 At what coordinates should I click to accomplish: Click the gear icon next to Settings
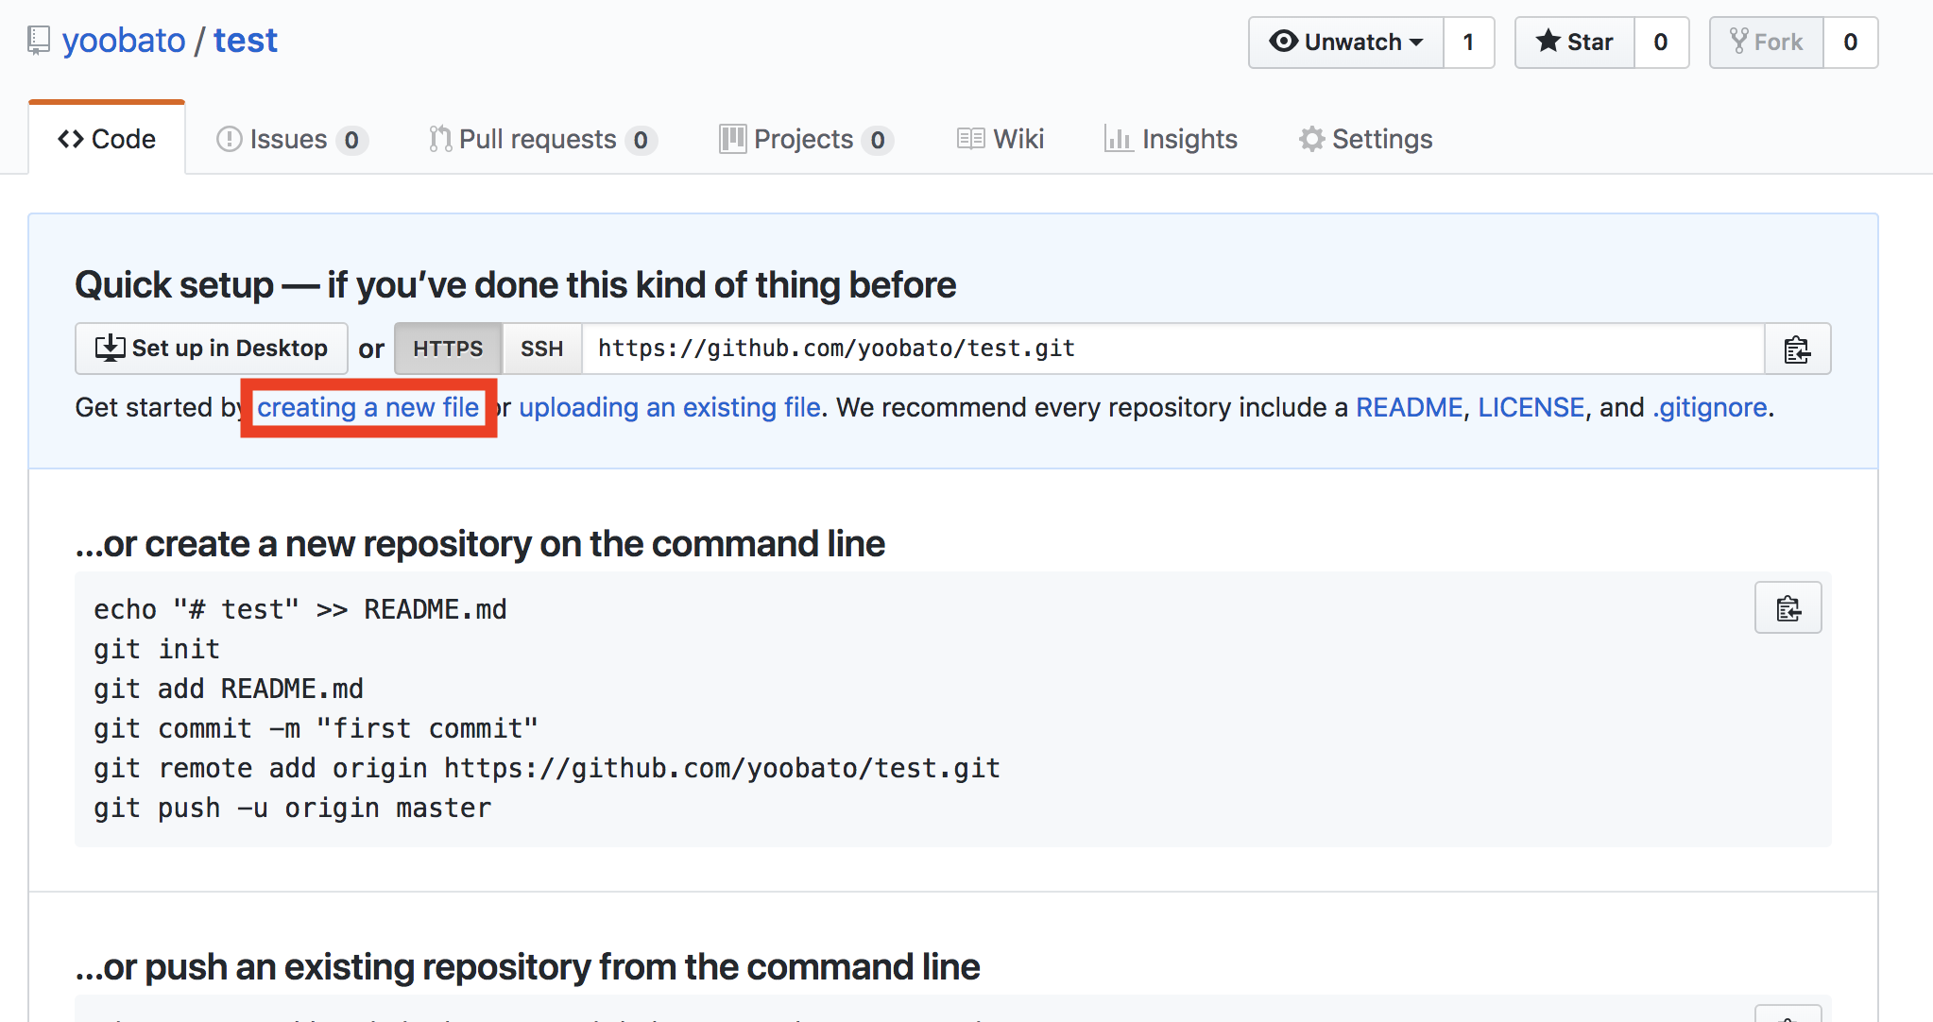tap(1311, 139)
